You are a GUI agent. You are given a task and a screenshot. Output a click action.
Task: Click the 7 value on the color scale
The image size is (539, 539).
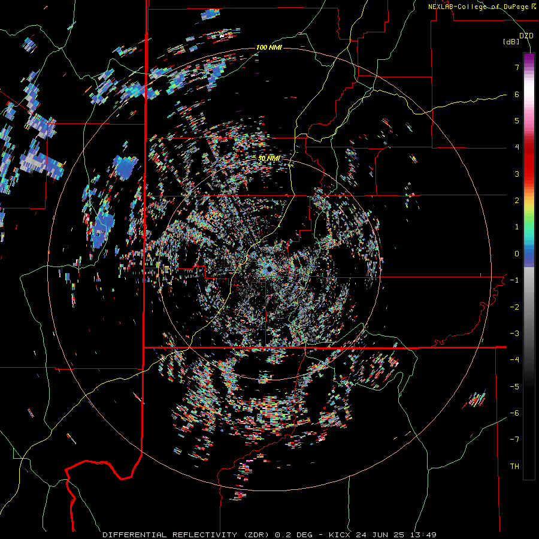[x=517, y=67]
